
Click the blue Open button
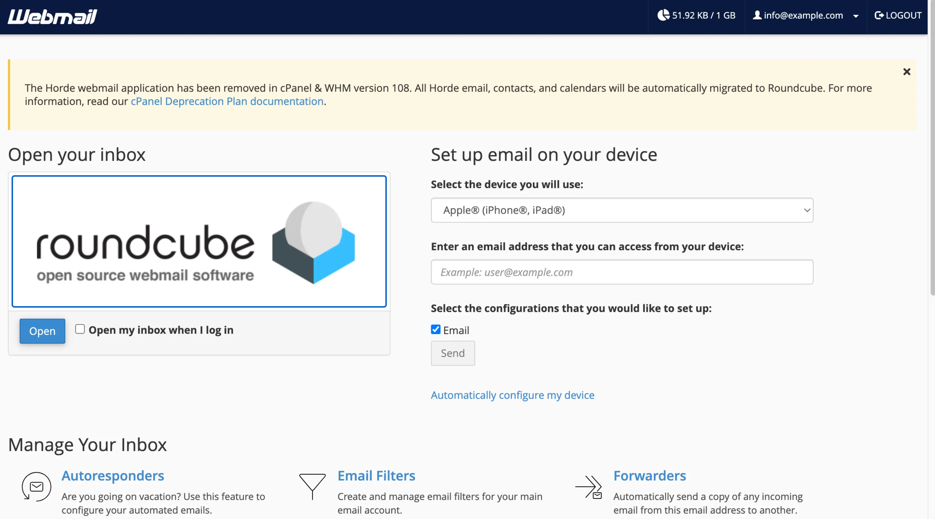[43, 331]
